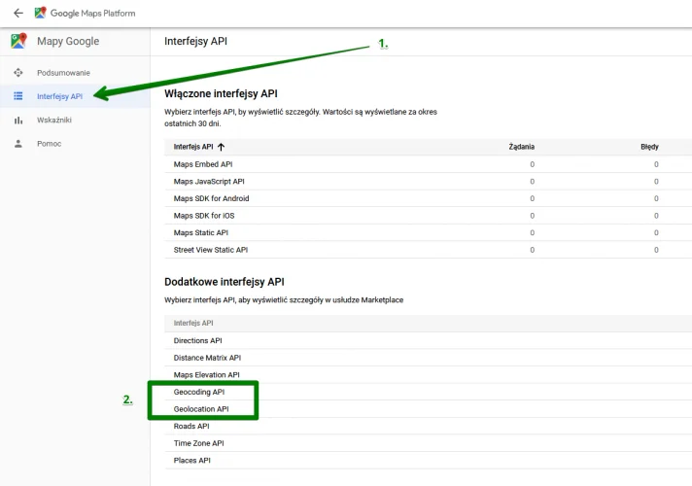Open Geocoding API in Marketplace
Screen dimensions: 692x486
199,392
